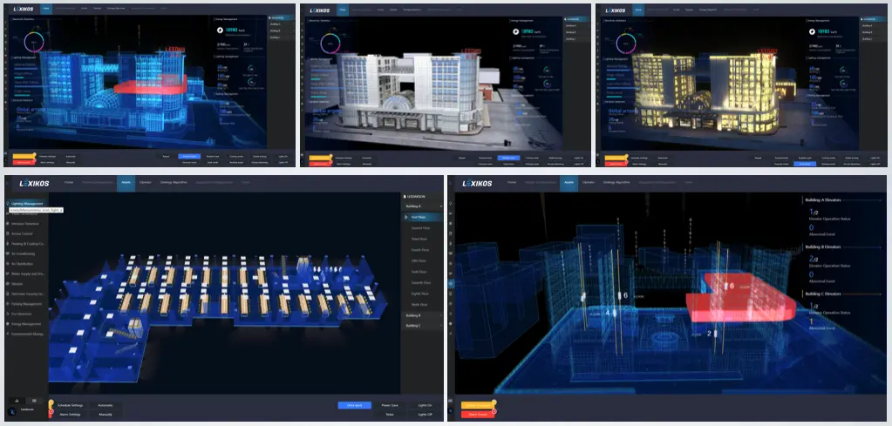Click LEXIKOS logo in blue wireframe view
Screen dimensions: 892x426
click(24, 9)
